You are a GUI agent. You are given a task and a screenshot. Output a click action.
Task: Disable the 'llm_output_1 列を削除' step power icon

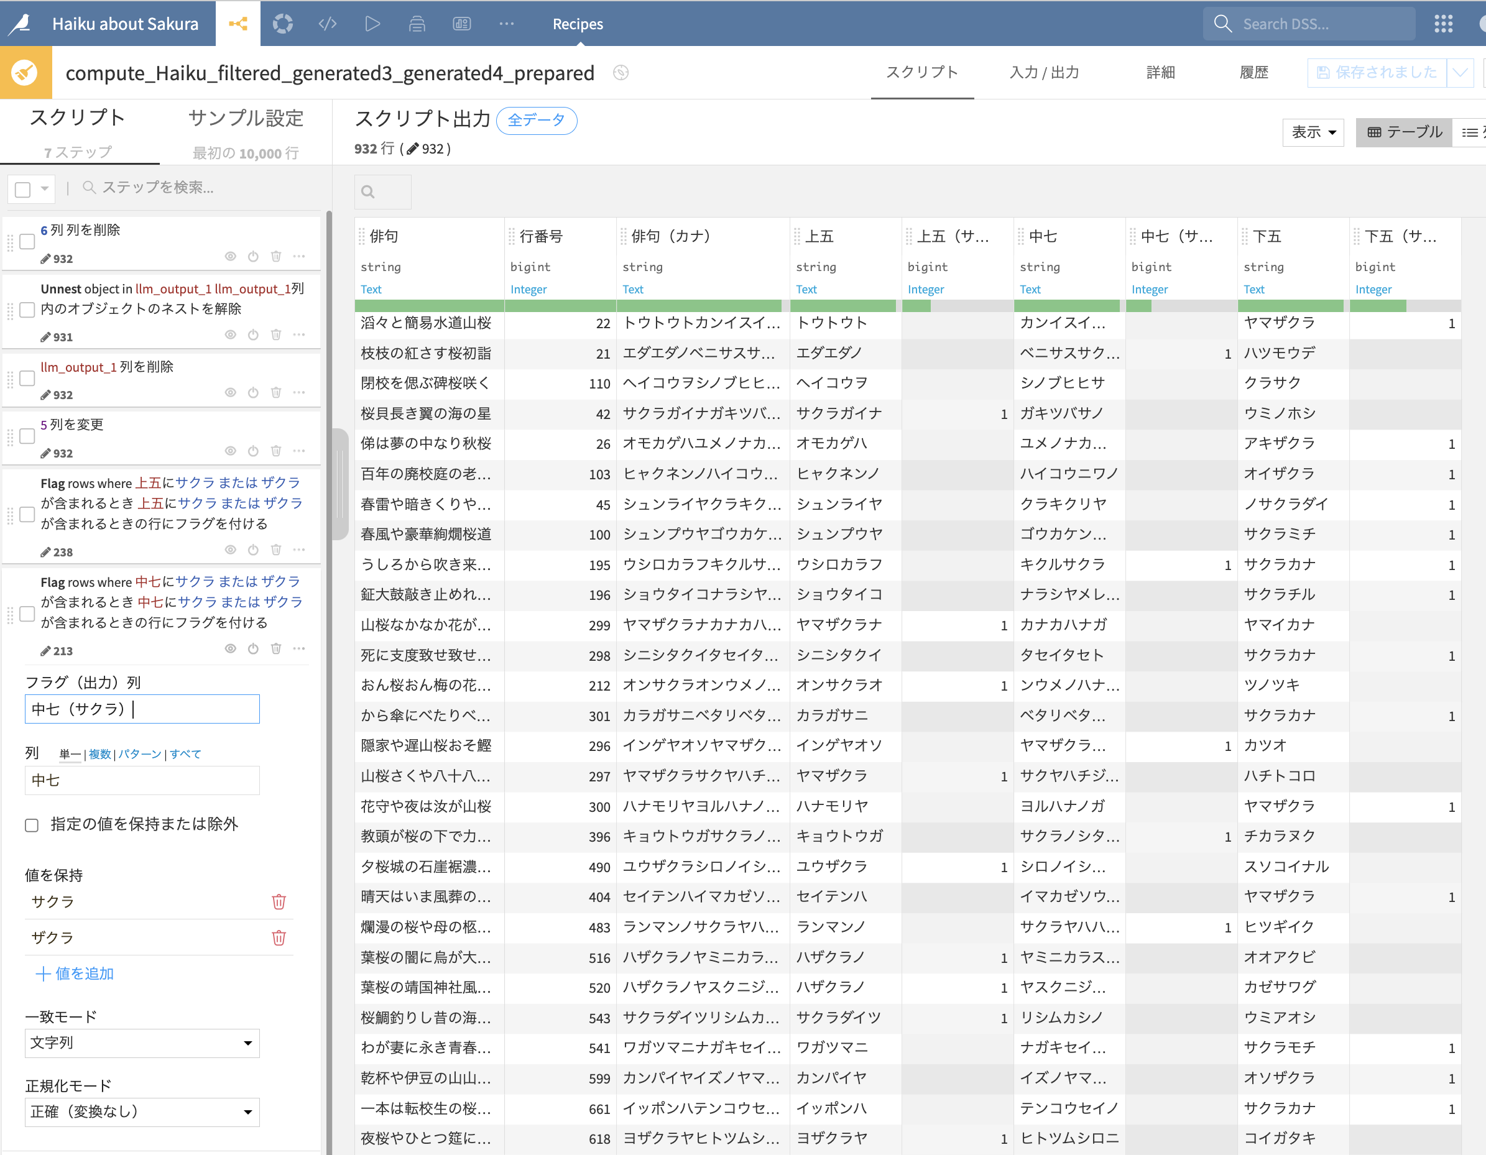253,392
